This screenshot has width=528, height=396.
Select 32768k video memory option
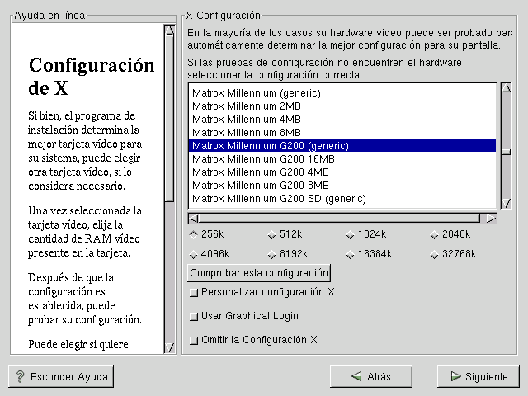point(434,254)
